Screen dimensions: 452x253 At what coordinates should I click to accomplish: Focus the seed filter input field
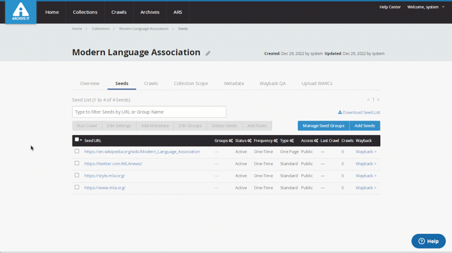point(149,112)
